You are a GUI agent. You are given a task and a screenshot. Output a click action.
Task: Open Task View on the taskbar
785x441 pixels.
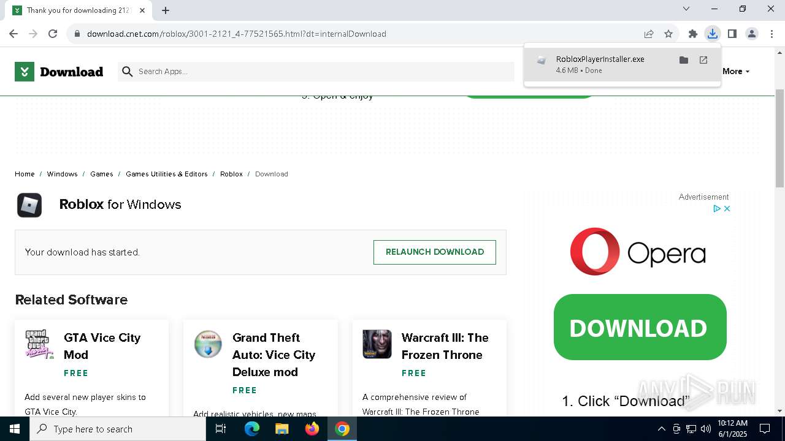(x=221, y=429)
